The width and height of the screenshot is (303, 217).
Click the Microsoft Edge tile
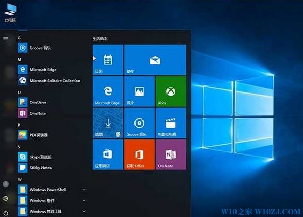tap(108, 91)
